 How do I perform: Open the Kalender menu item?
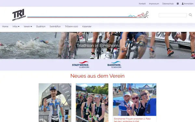pos(87,27)
